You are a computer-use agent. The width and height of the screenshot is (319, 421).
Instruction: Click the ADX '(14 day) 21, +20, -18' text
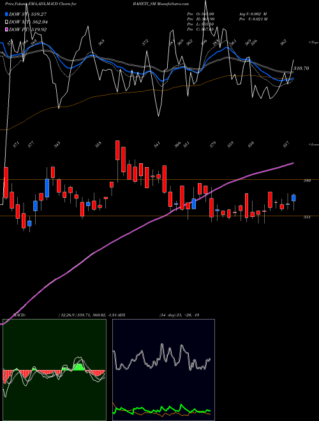point(179,314)
